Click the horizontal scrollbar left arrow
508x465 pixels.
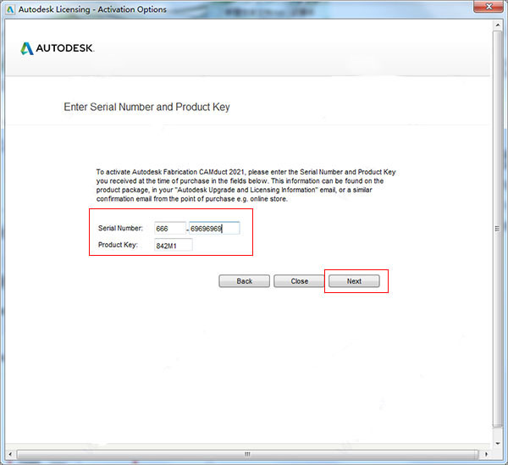pyautogui.click(x=10, y=454)
